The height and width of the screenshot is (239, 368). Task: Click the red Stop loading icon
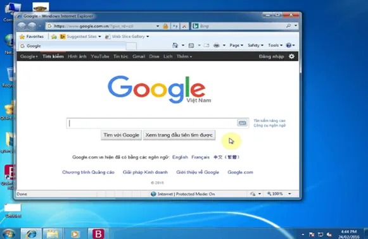pyautogui.click(x=184, y=26)
